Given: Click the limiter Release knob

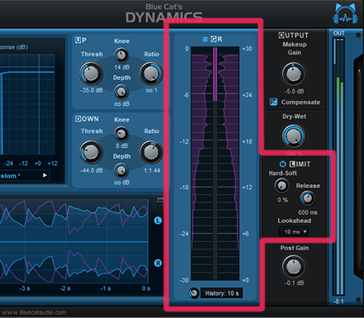Looking at the screenshot, I should pyautogui.click(x=308, y=198).
